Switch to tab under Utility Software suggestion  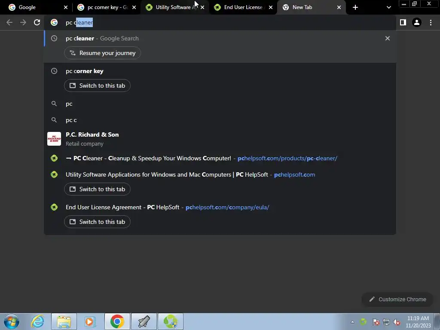pyautogui.click(x=97, y=189)
